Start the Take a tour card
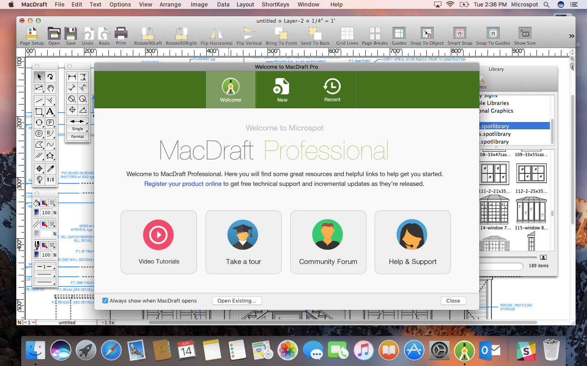Screen dimensions: 587x366 (243, 242)
